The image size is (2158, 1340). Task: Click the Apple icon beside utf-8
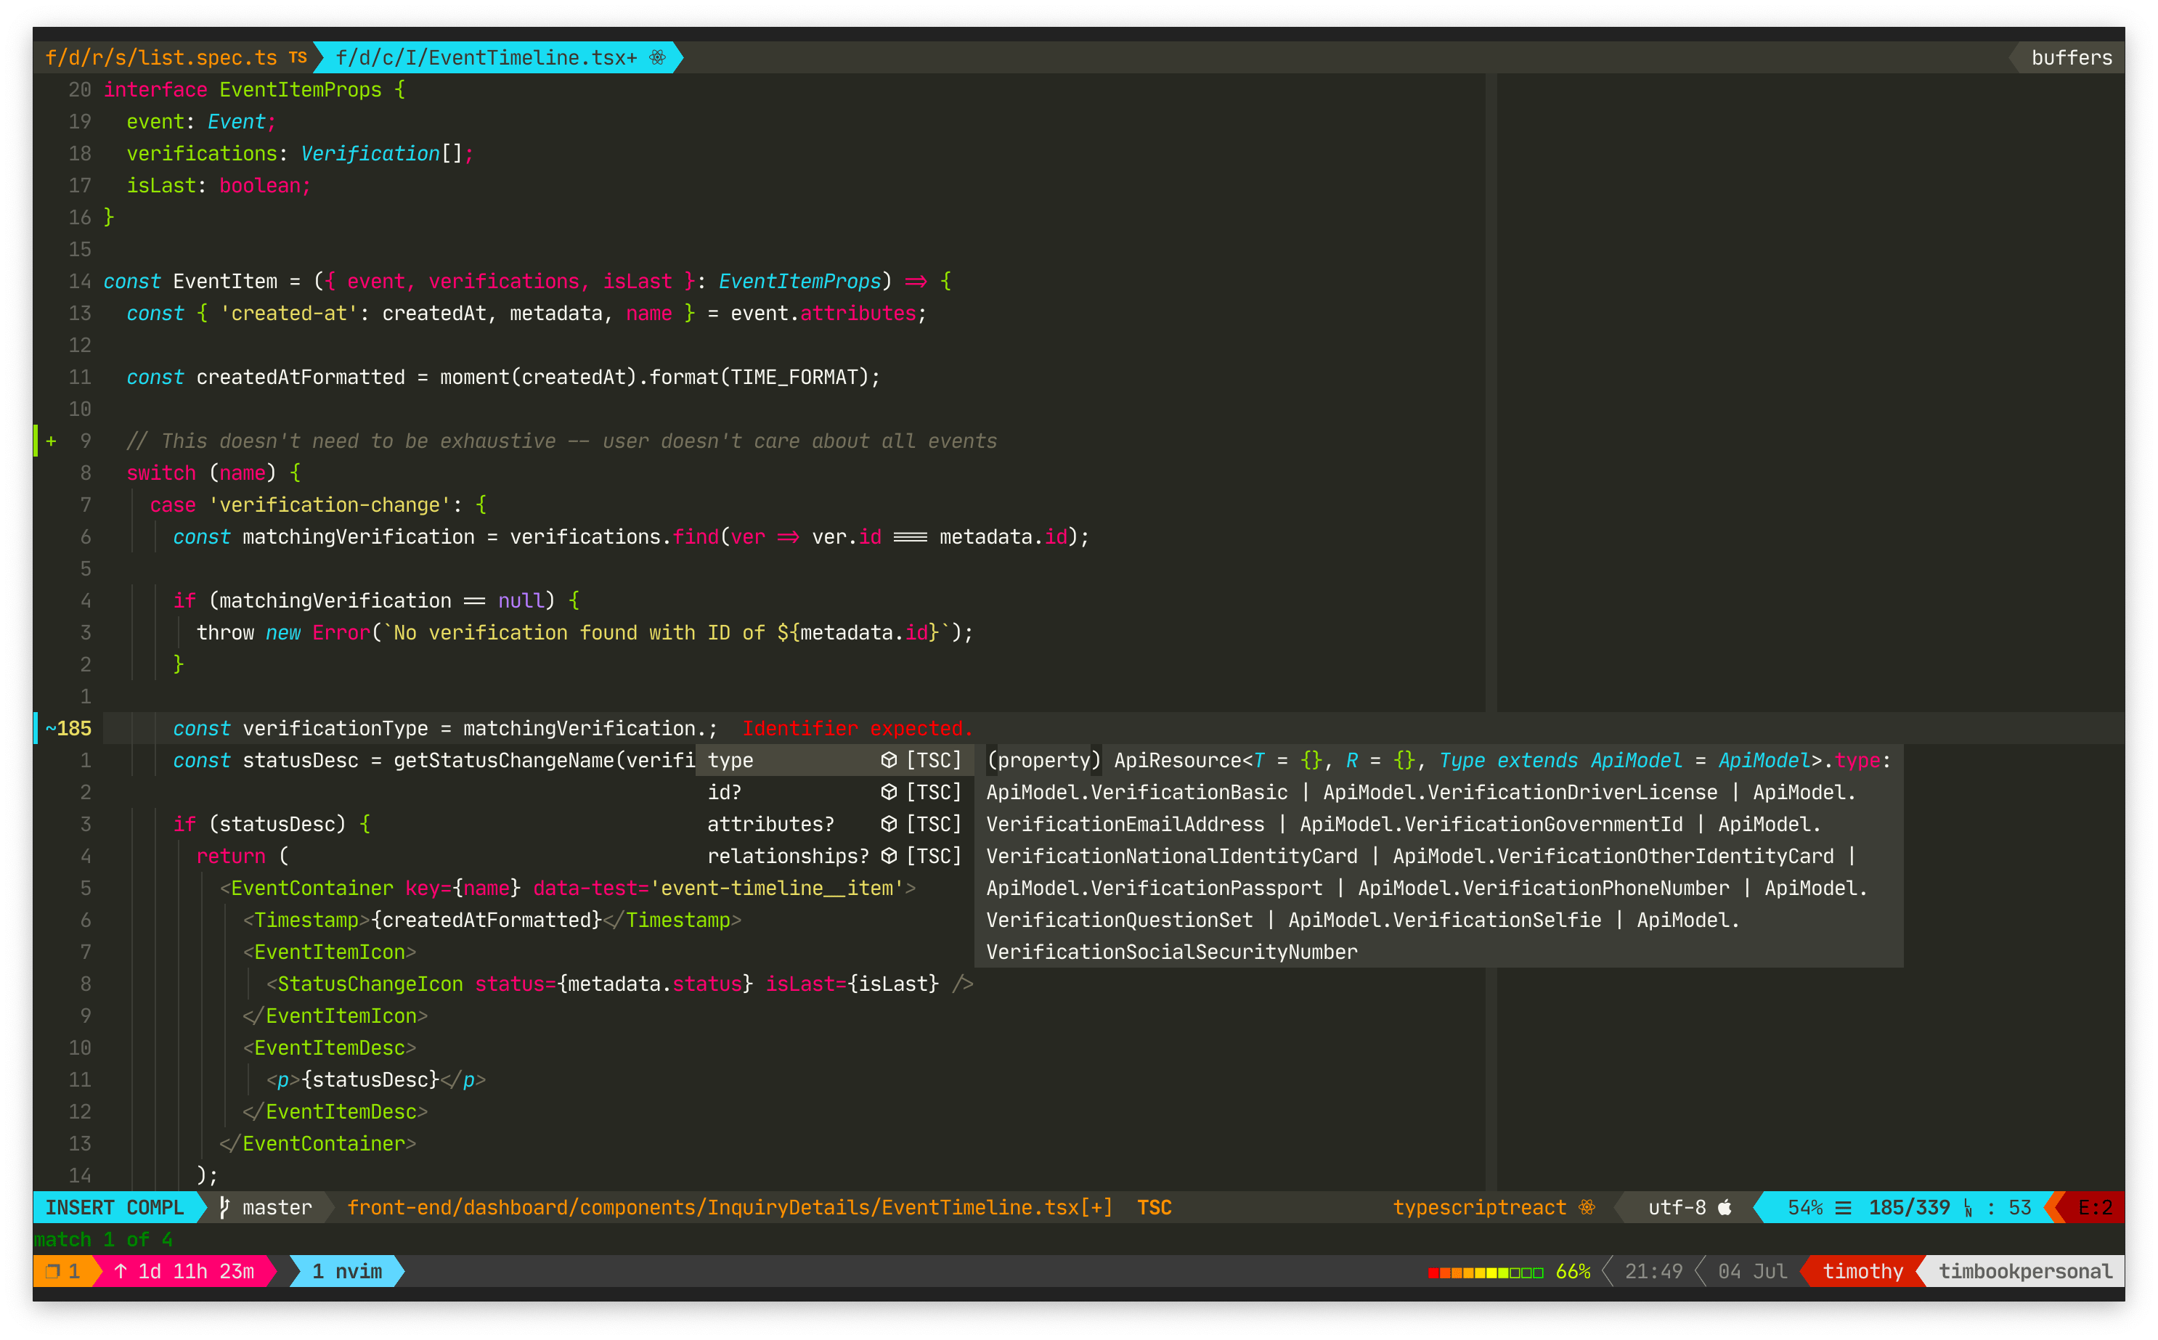[1724, 1207]
